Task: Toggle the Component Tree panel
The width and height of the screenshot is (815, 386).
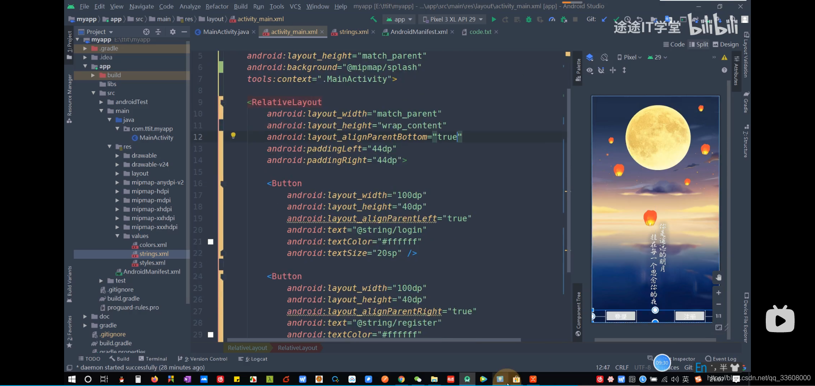Action: click(578, 314)
